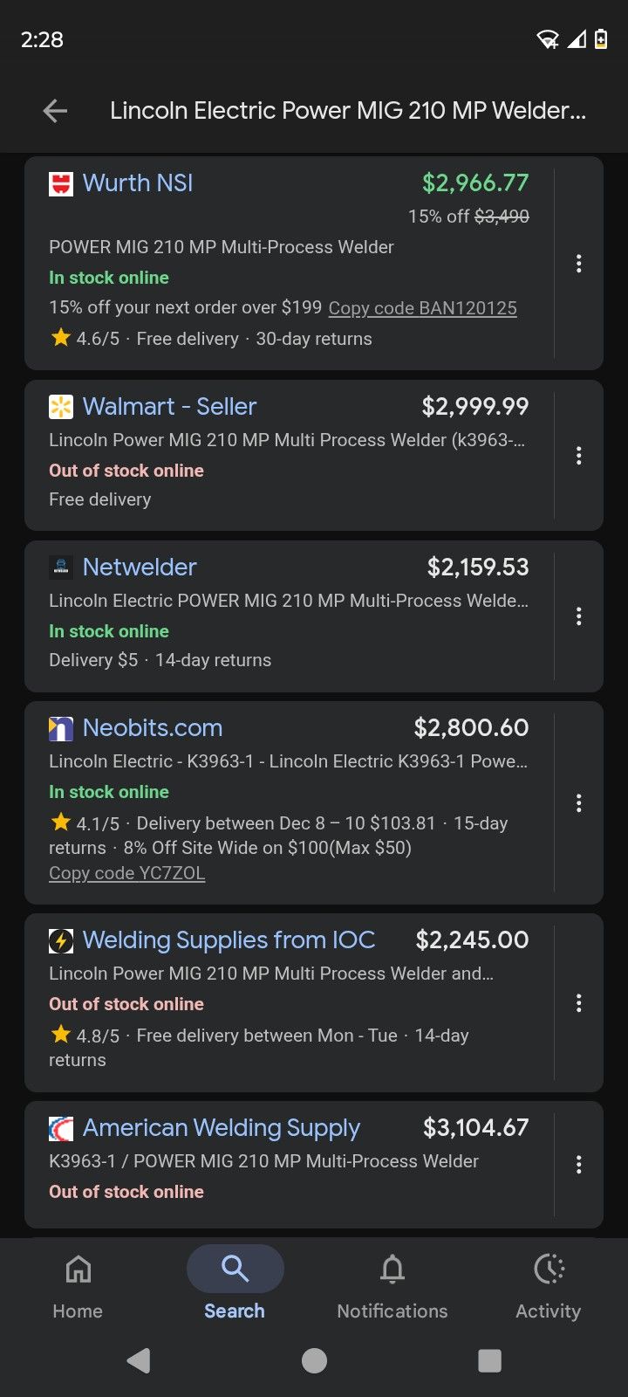Tap the Walmart store logo icon
This screenshot has width=628, height=1397.
pyautogui.click(x=61, y=407)
